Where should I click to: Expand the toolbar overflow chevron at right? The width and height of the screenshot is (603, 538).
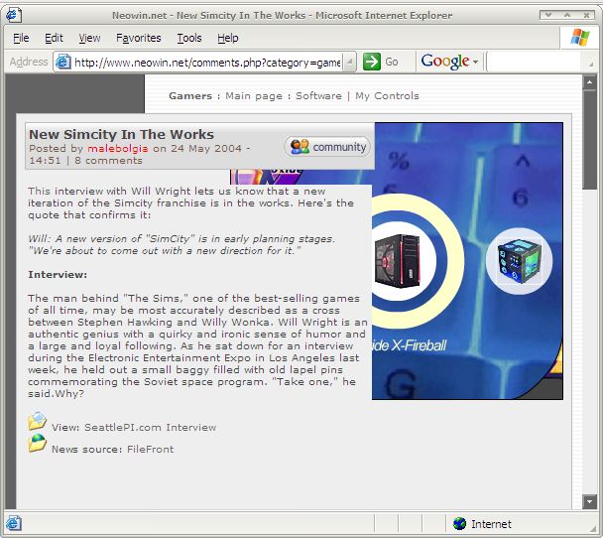tap(591, 65)
